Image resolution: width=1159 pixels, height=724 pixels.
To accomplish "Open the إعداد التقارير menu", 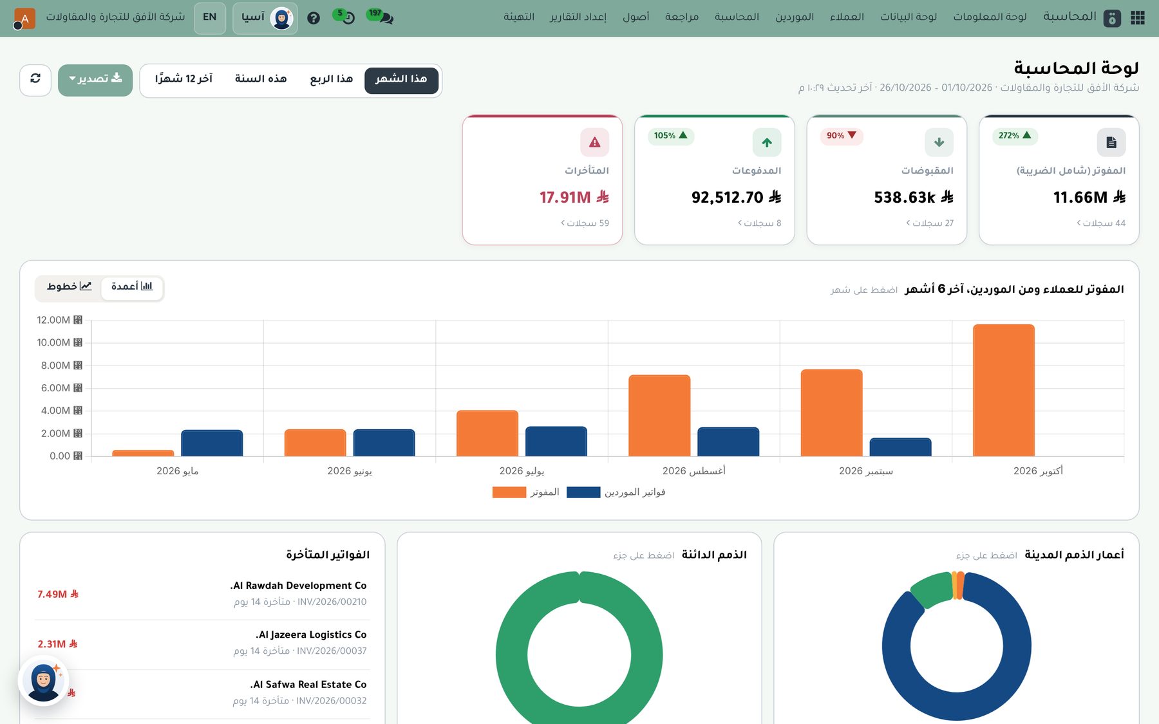I will pos(578,17).
